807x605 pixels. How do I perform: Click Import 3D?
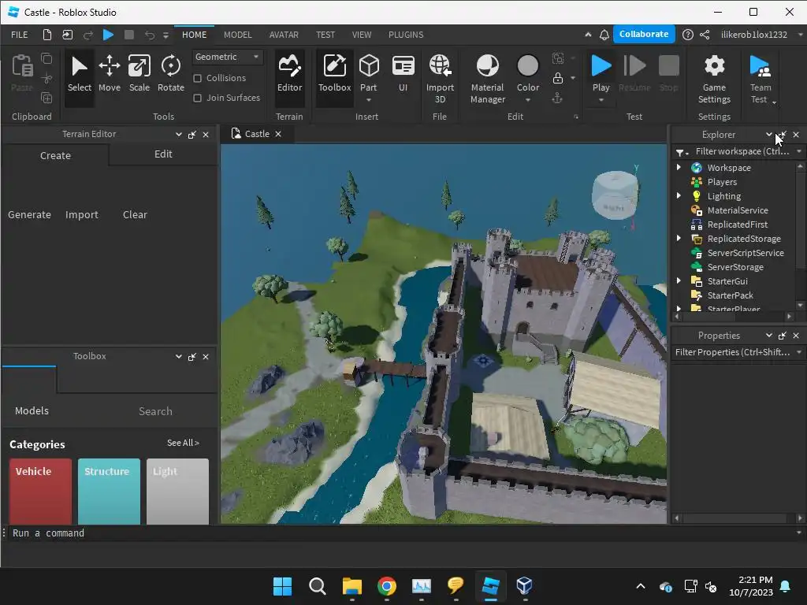440,79
